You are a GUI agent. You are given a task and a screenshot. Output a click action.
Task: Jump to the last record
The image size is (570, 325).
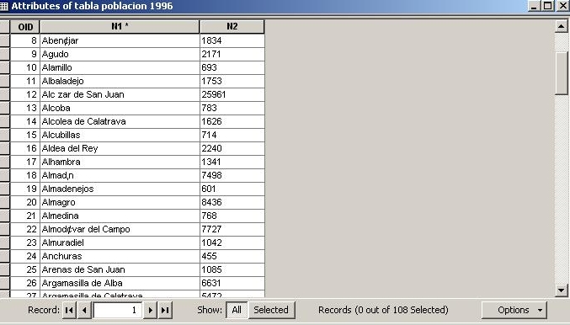[x=165, y=310]
